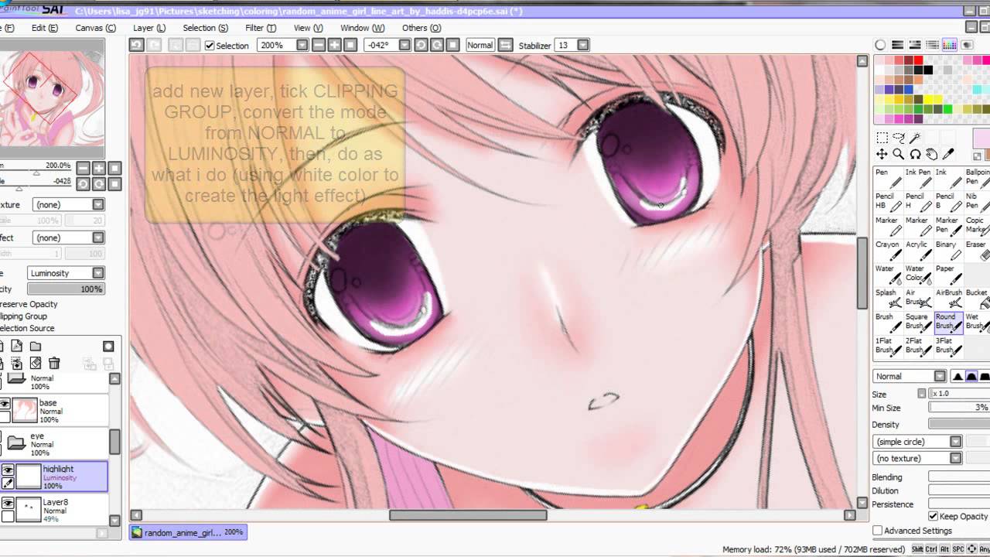The width and height of the screenshot is (990, 557).
Task: Choose the Magic Wand tool
Action: point(916,138)
